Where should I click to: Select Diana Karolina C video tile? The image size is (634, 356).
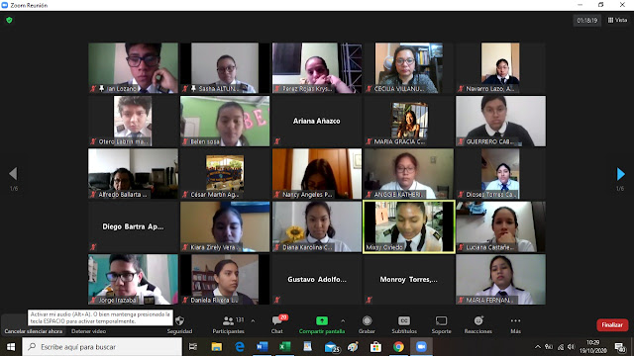(x=317, y=226)
